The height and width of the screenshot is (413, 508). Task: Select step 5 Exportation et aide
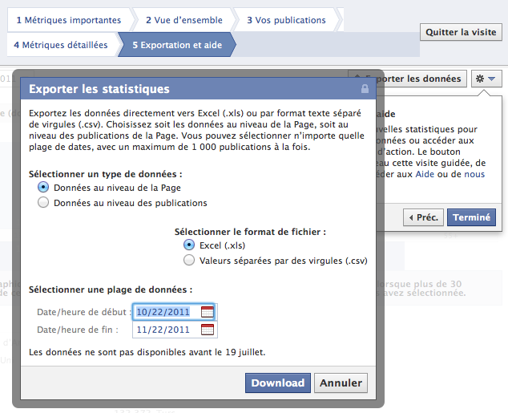177,45
